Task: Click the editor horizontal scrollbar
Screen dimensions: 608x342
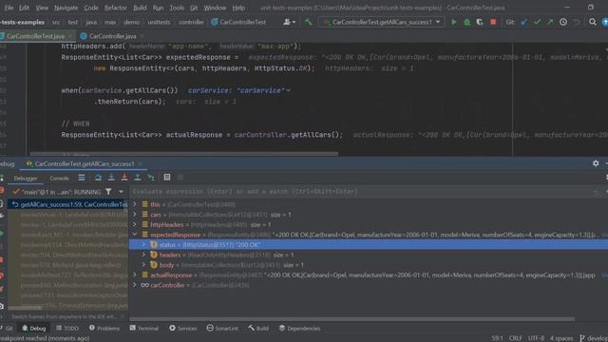Action: 183,154
